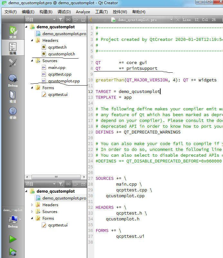Select qcpttest.cpp in the Sources folder
This screenshot has width=223, height=258.
(60, 74)
